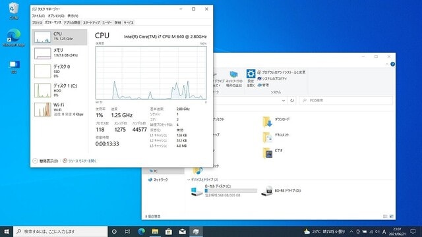Show the Wi-Fi performance graph
This screenshot has width=422, height=237.
click(59, 109)
